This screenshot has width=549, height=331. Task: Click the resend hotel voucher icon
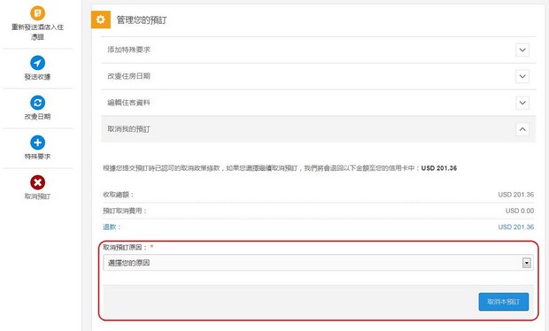(x=37, y=13)
